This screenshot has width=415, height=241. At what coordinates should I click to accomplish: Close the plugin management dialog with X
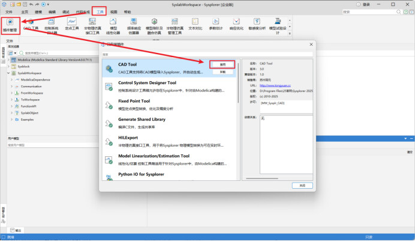311,44
